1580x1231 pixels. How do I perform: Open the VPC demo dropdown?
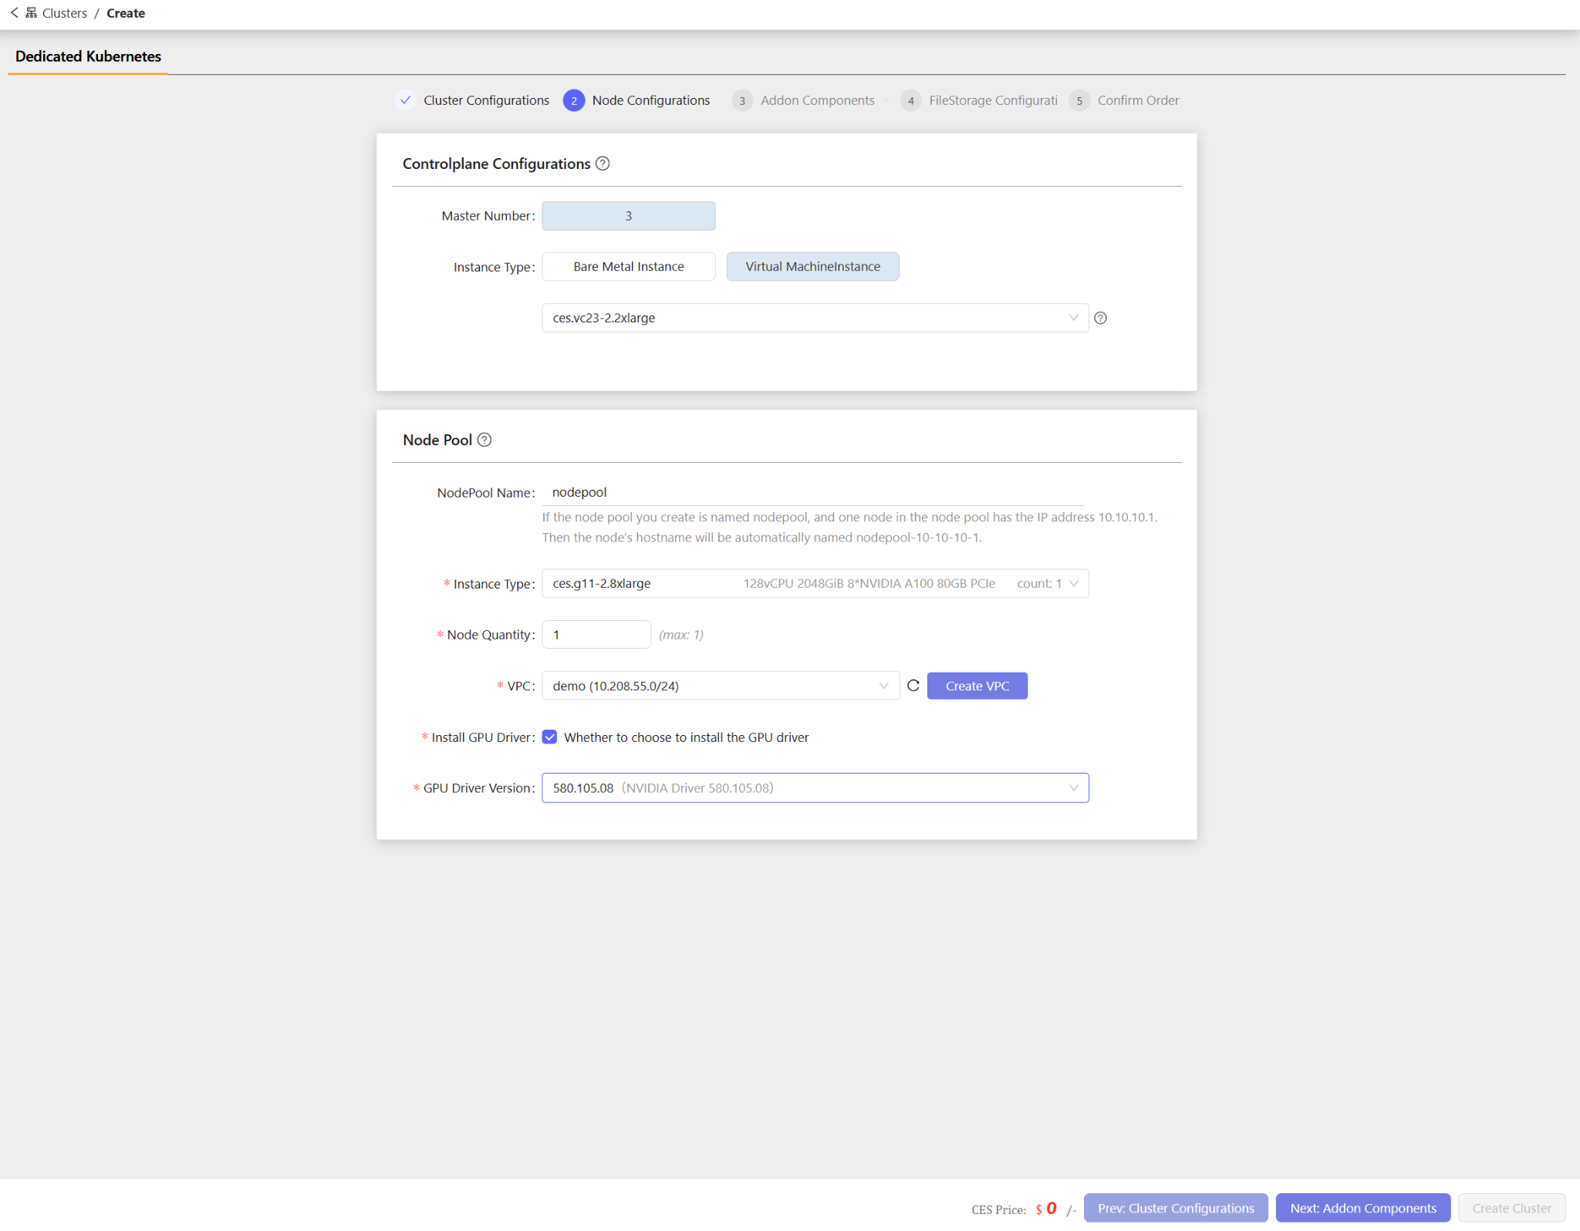tap(721, 686)
